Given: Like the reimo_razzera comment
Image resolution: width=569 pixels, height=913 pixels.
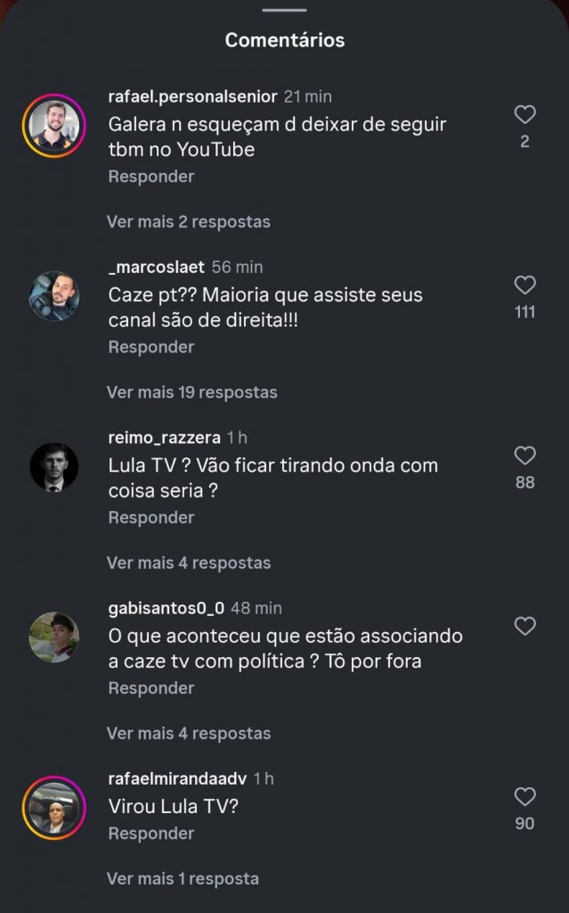Looking at the screenshot, I should [x=524, y=456].
